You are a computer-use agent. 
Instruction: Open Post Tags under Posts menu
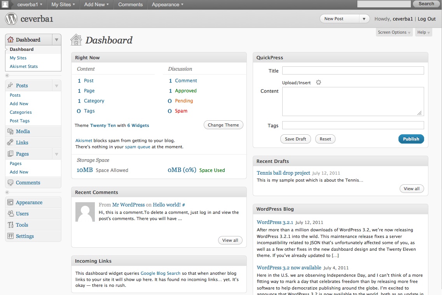(x=19, y=121)
